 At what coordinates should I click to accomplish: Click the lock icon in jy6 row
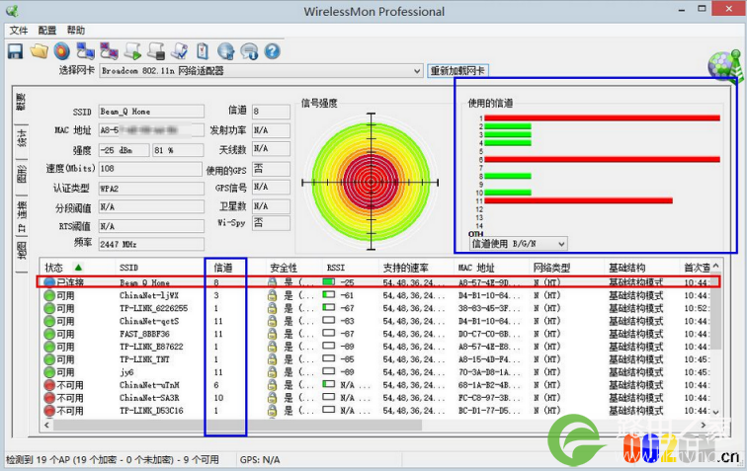[x=272, y=372]
